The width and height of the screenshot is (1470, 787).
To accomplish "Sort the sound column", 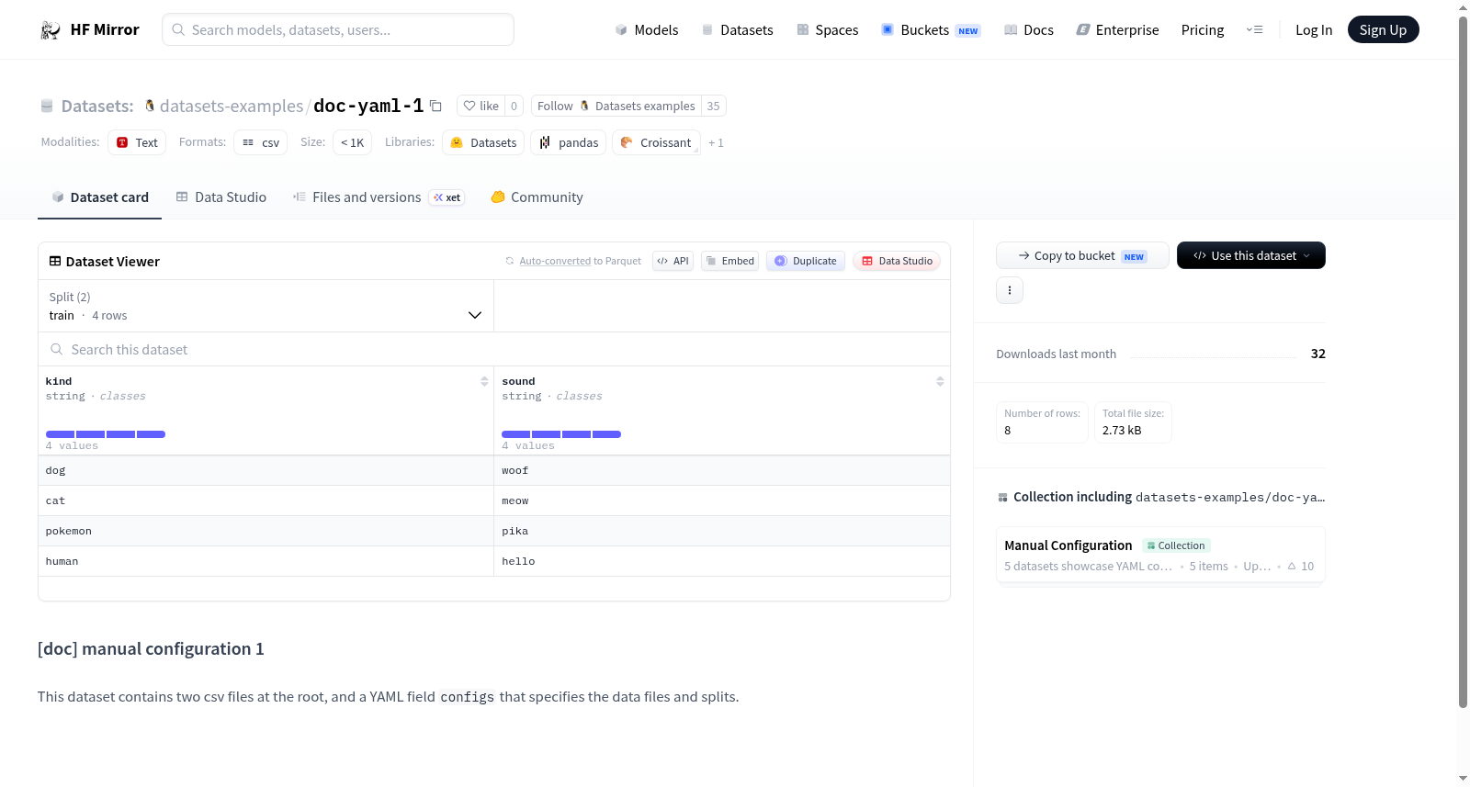I will tap(940, 381).
